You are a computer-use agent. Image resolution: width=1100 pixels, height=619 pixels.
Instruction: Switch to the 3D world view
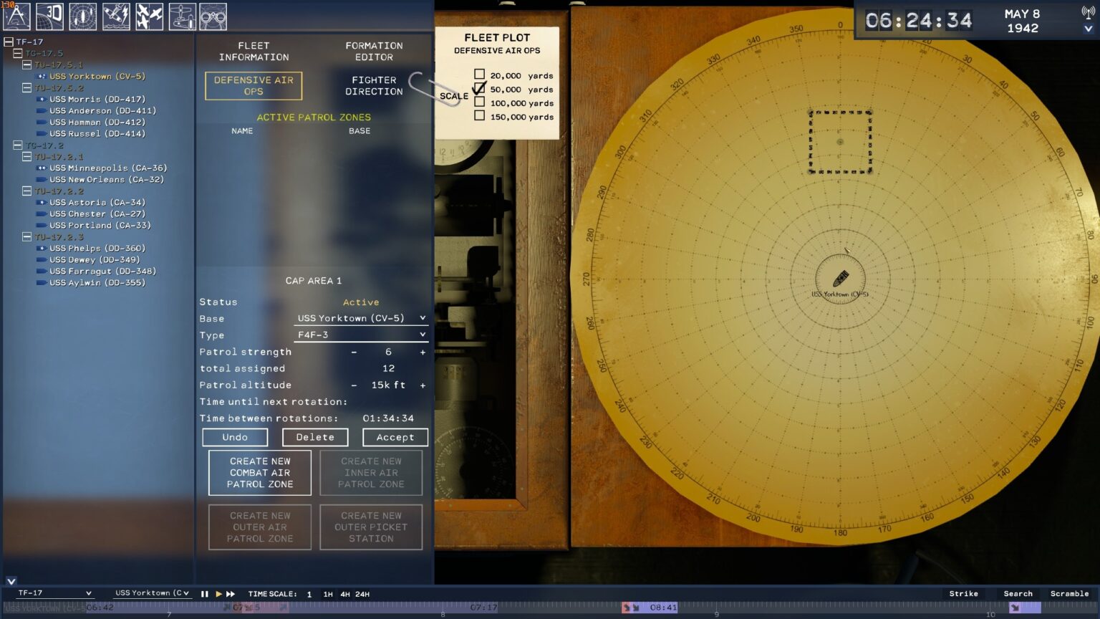click(50, 16)
